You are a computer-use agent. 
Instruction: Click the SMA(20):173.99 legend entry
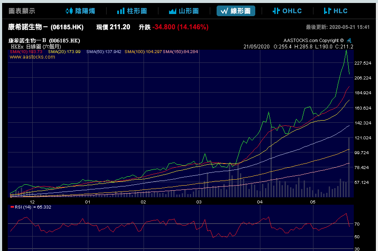point(64,51)
